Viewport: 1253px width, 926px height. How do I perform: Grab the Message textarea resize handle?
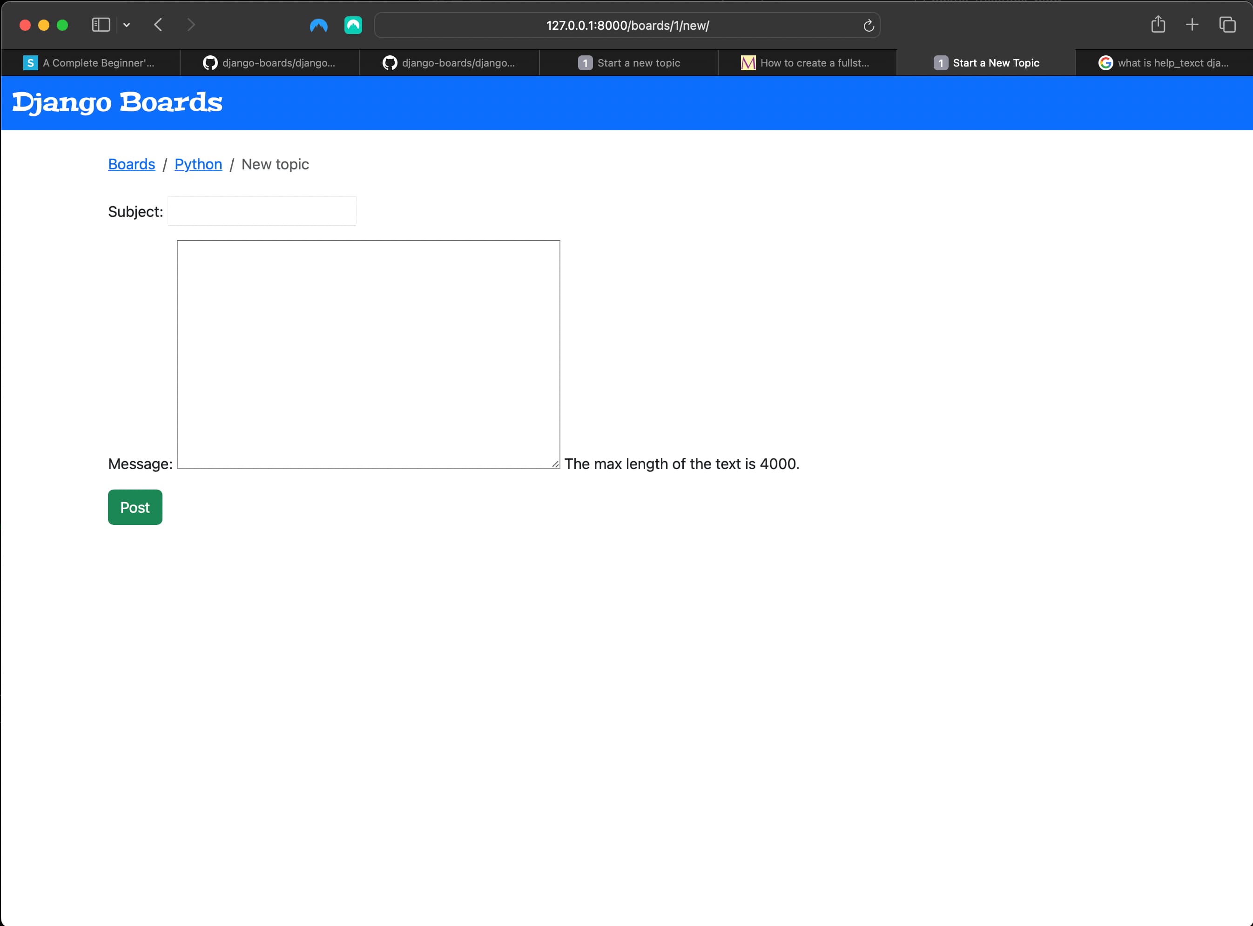pyautogui.click(x=555, y=463)
